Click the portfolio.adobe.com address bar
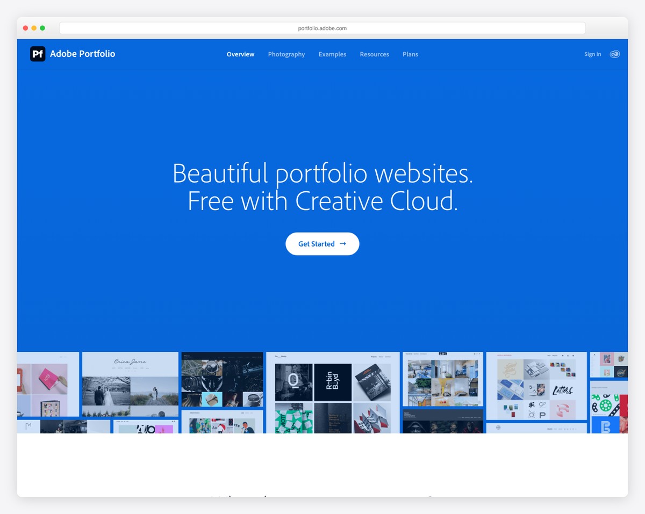Image resolution: width=645 pixels, height=514 pixels. click(322, 27)
